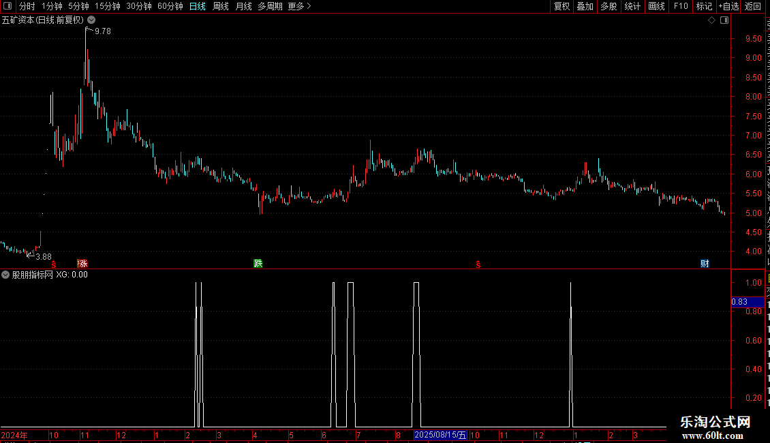This screenshot has height=443, width=770.
Task: Click the diamond icon in chart corner
Action: [x=711, y=20]
